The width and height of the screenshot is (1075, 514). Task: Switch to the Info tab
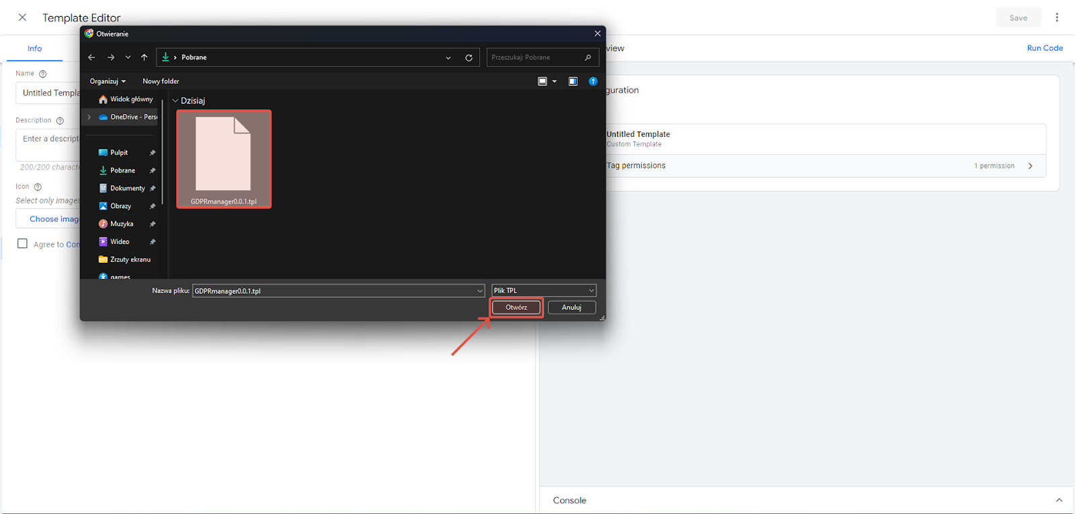pos(35,48)
